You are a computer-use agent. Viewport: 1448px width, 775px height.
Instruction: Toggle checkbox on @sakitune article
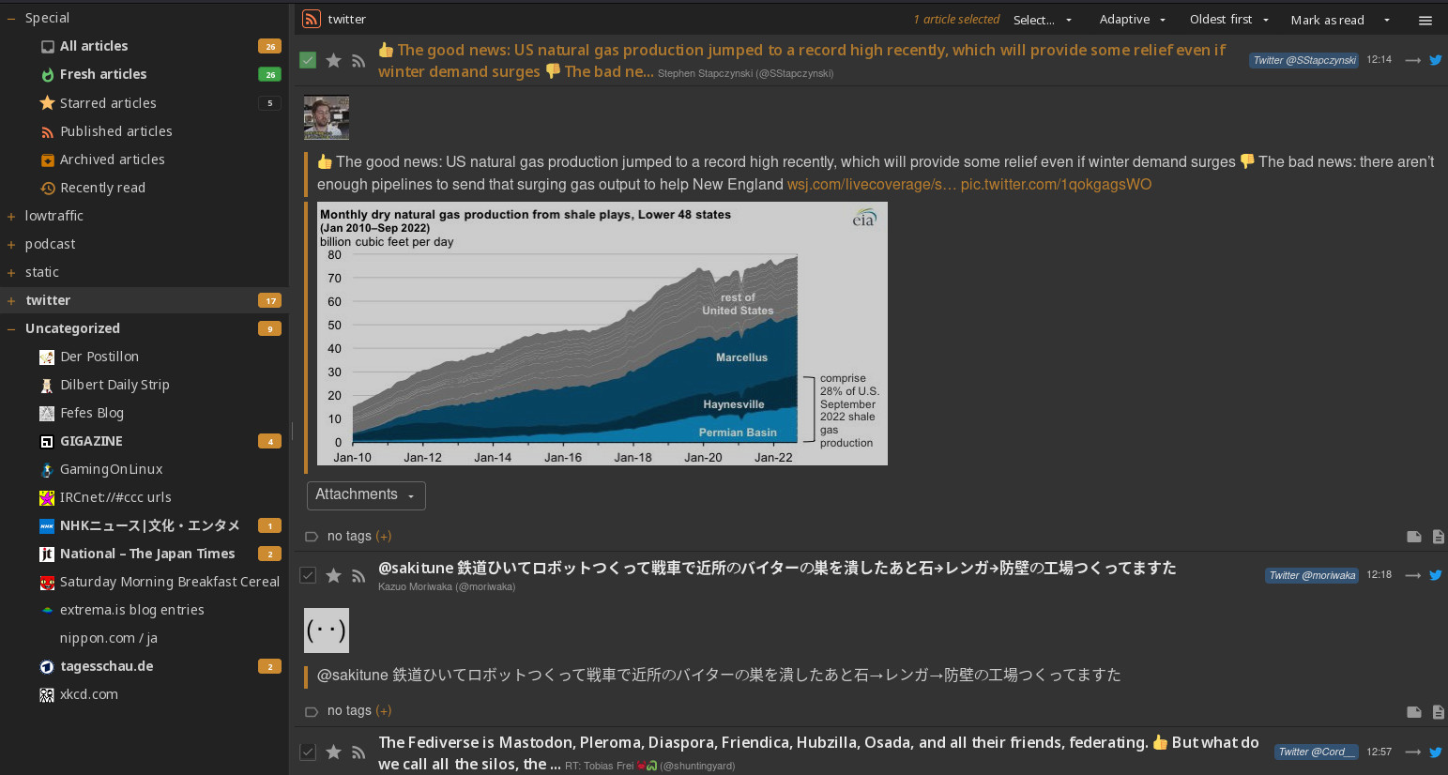click(308, 575)
